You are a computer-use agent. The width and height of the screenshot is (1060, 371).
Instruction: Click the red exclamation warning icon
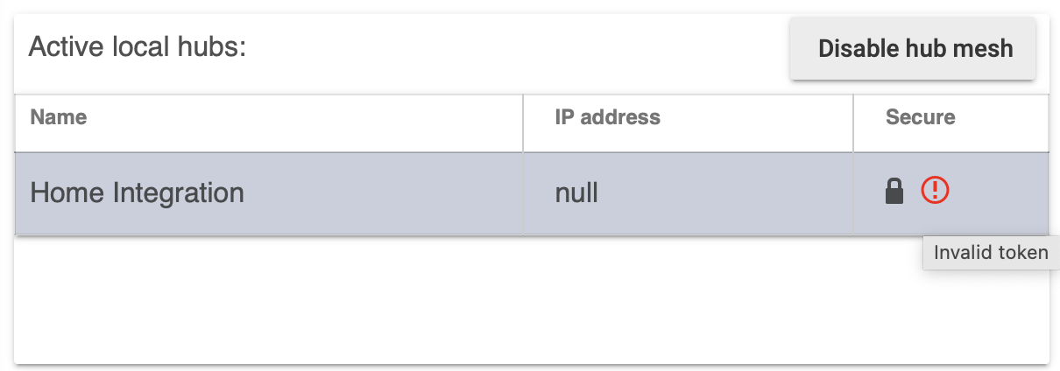[935, 190]
